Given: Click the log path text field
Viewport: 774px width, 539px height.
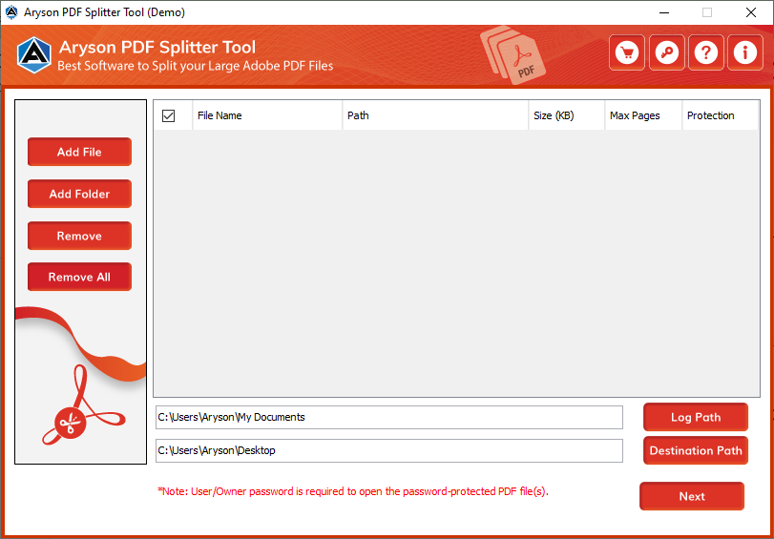Looking at the screenshot, I should (x=389, y=418).
